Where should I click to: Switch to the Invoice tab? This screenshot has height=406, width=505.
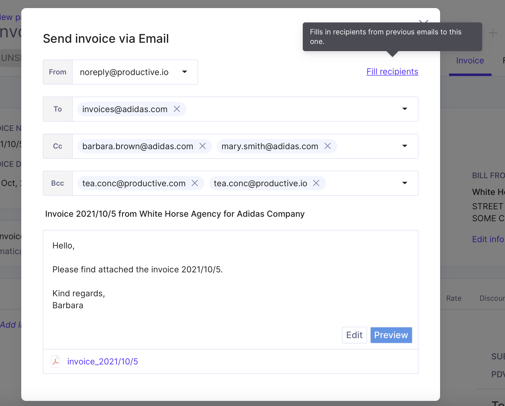click(x=470, y=61)
